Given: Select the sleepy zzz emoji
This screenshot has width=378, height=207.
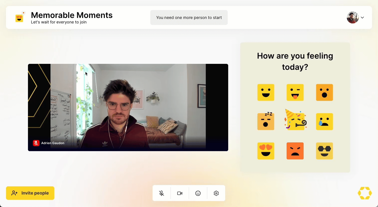Looking at the screenshot, I should pyautogui.click(x=266, y=122).
